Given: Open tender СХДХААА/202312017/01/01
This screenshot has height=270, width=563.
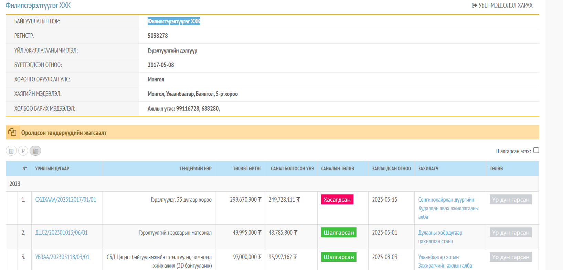Looking at the screenshot, I should 65,200.
